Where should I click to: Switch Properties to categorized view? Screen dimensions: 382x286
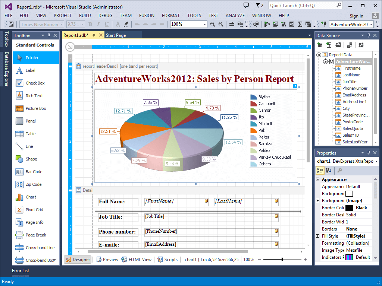[x=320, y=171]
